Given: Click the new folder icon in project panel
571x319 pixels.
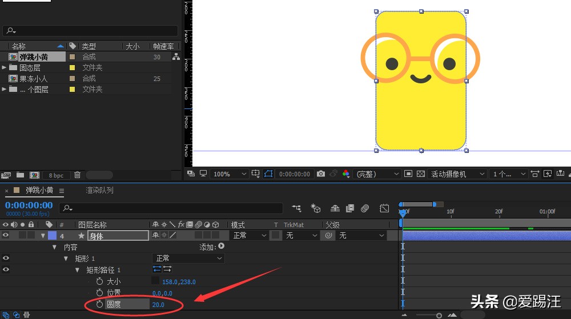Looking at the screenshot, I should tap(21, 175).
